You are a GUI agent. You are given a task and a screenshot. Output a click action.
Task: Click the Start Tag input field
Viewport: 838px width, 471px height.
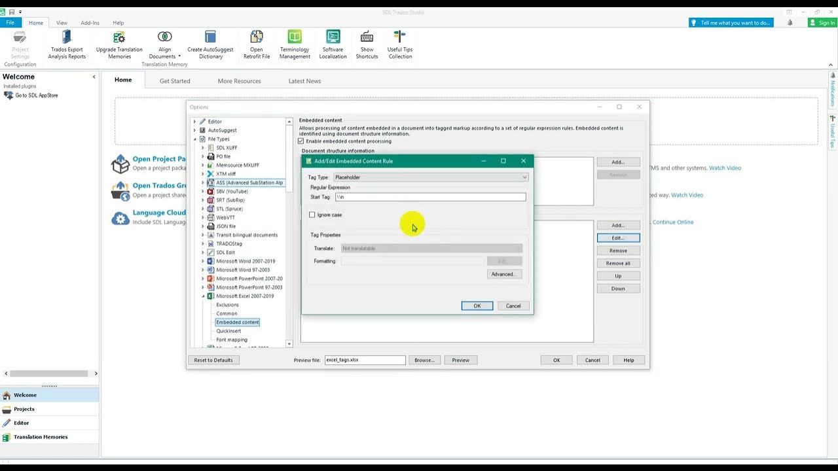(x=431, y=197)
